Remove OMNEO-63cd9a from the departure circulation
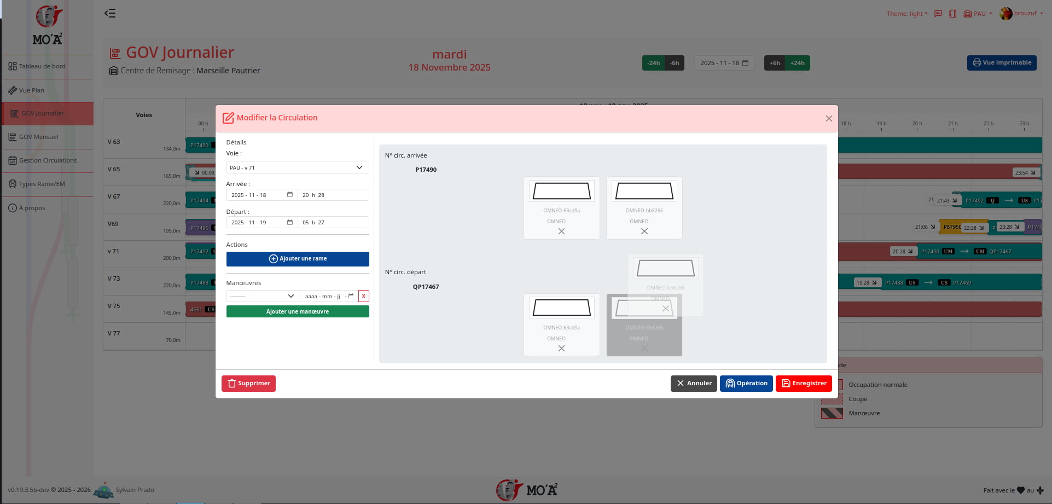 click(x=561, y=349)
